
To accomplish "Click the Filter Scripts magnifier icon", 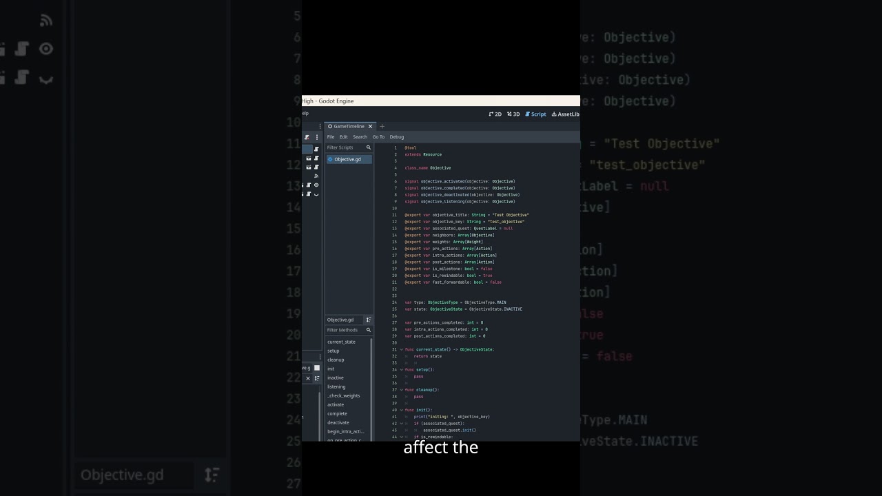I will [369, 147].
